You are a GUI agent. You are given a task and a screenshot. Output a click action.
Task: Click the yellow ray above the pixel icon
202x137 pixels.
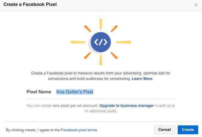(101, 24)
